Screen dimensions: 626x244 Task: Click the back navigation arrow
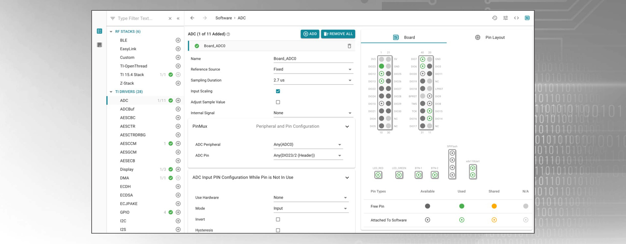192,18
